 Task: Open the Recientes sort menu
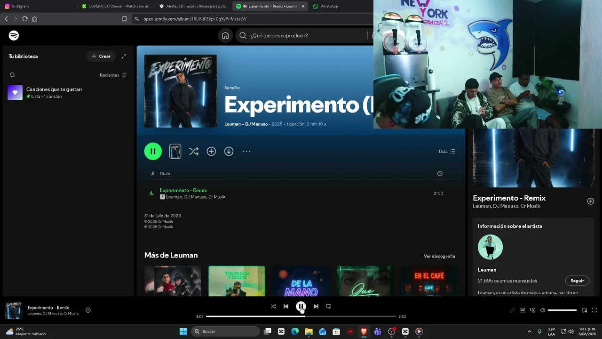click(113, 75)
